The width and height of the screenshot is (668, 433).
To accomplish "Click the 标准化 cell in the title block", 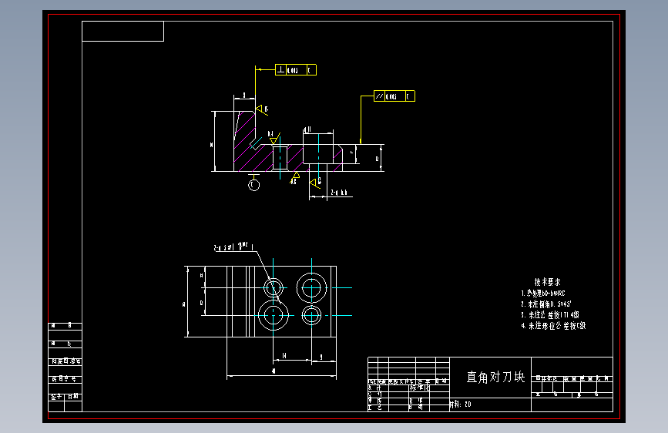I will pos(420,388).
